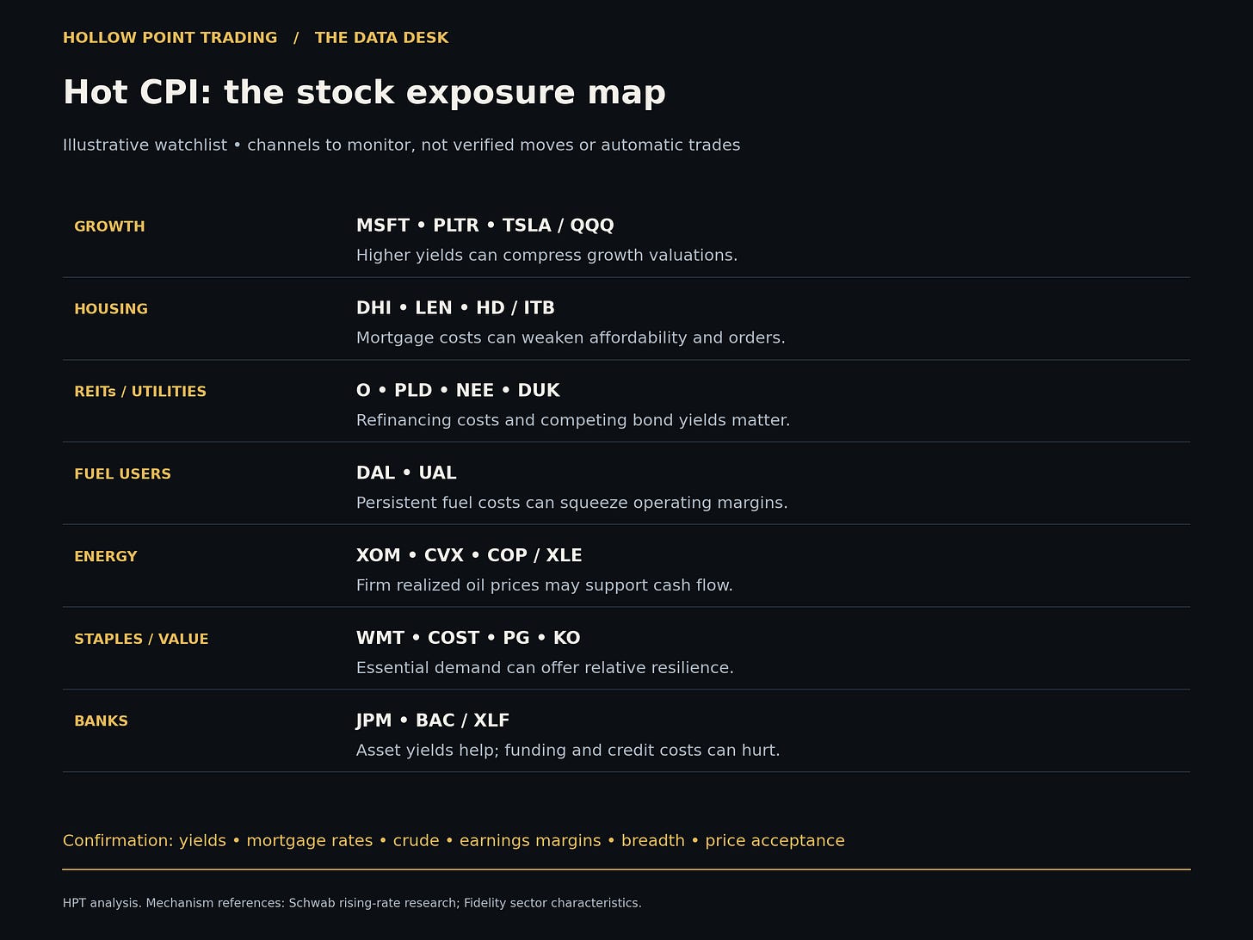Click the HOUSING category label
The image size is (1253, 940).
coord(111,309)
